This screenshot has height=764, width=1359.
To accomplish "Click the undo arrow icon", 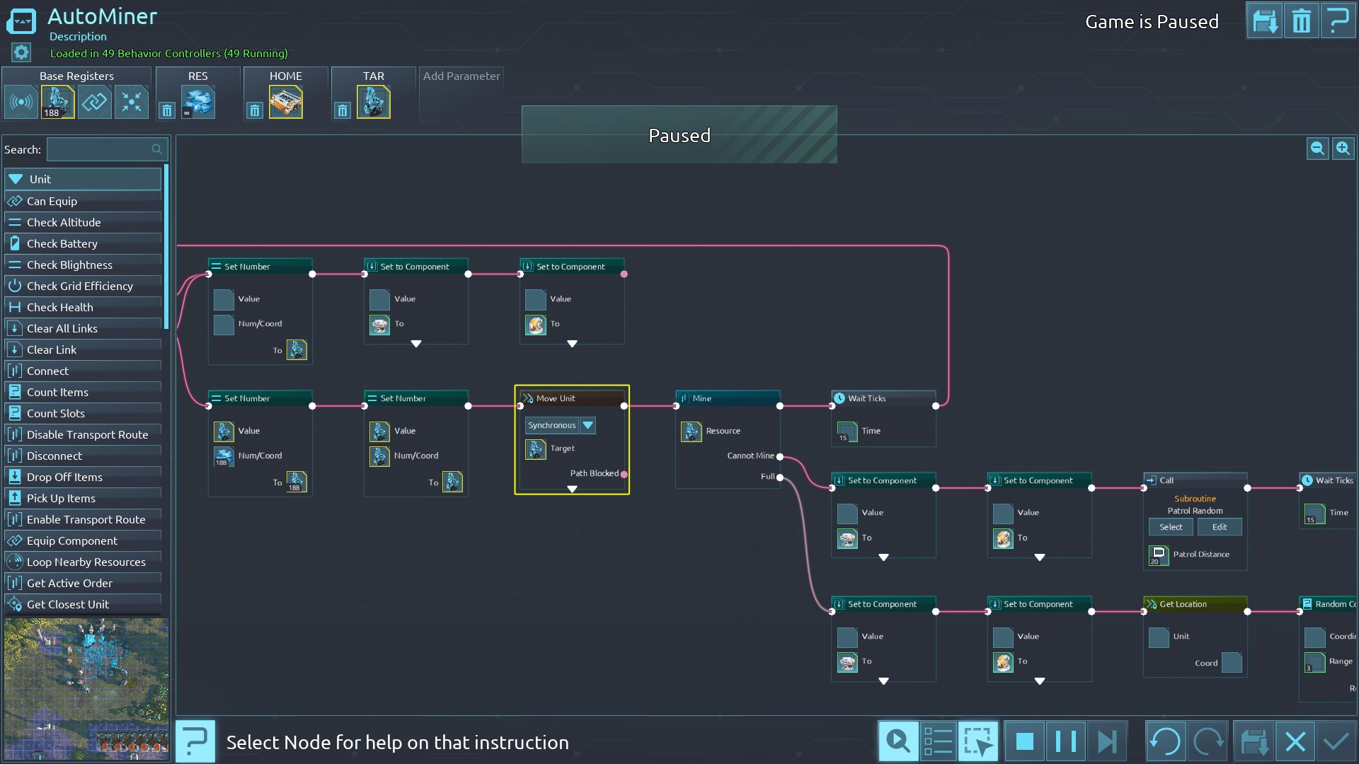I will point(1165,741).
